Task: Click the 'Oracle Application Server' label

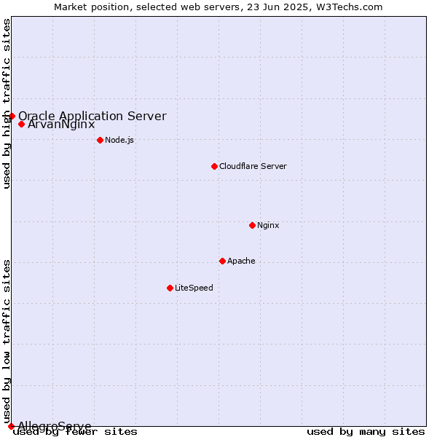Action: tap(92, 117)
